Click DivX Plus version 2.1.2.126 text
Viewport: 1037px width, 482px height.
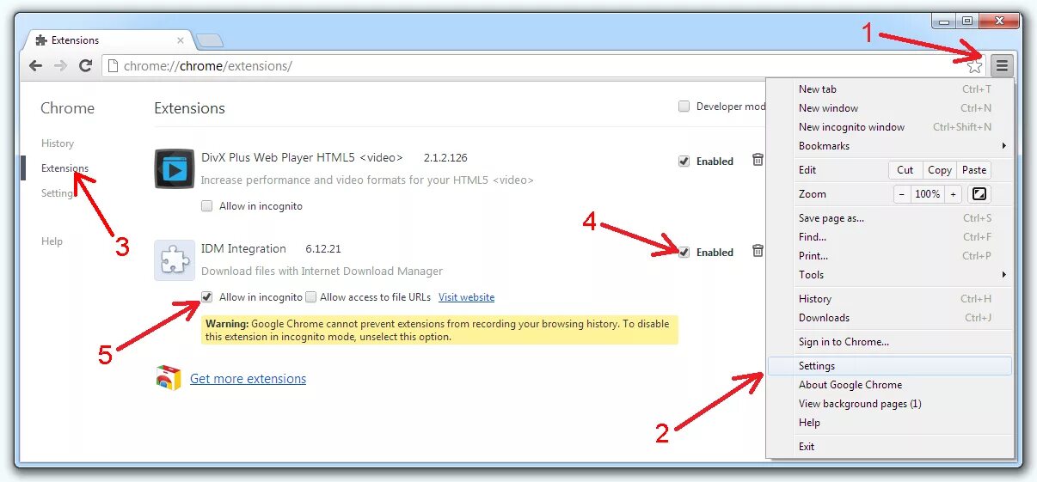pos(445,158)
